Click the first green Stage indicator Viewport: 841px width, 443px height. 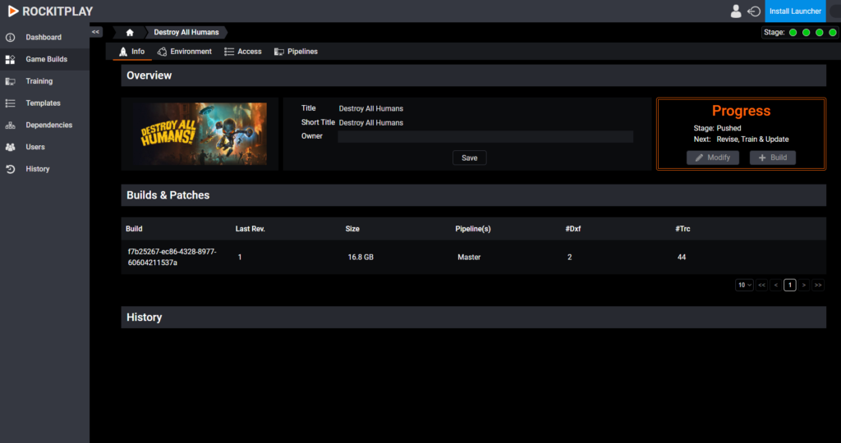tap(793, 33)
